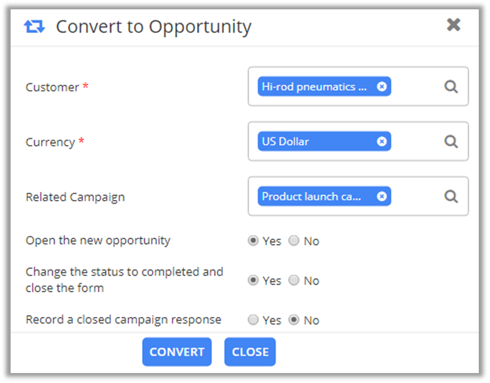Choose Yes for change status to completed

click(x=253, y=280)
